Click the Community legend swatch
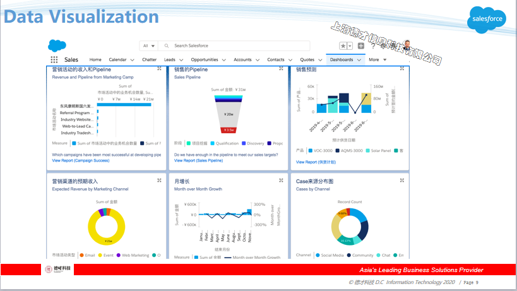Viewport: 517px width, 291px height. click(x=348, y=255)
